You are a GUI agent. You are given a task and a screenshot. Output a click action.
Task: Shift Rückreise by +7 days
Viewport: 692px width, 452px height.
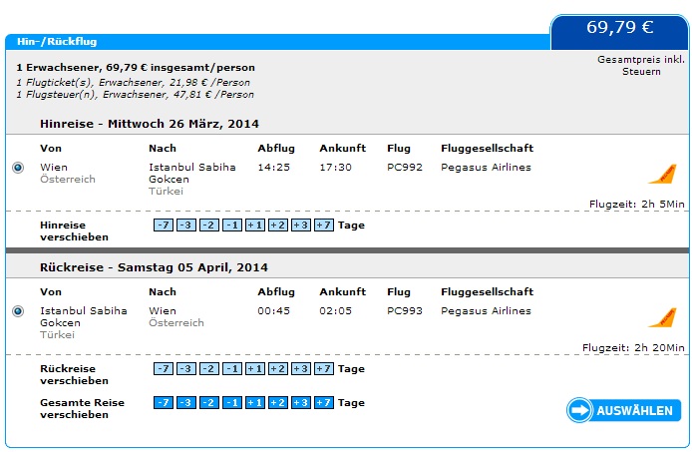pyautogui.click(x=324, y=368)
